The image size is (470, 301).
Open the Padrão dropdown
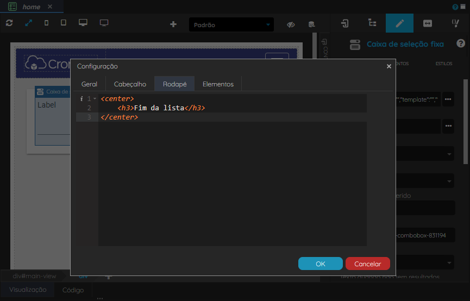point(231,24)
